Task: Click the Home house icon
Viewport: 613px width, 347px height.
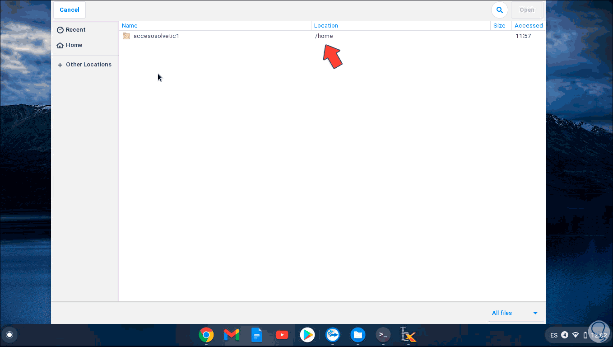Action: point(60,45)
